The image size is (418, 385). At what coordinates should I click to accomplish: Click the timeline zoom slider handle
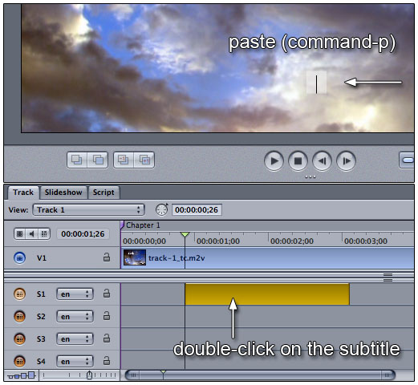pos(89,375)
